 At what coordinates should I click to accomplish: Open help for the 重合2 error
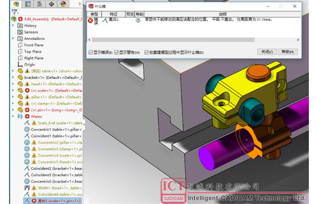(138, 21)
